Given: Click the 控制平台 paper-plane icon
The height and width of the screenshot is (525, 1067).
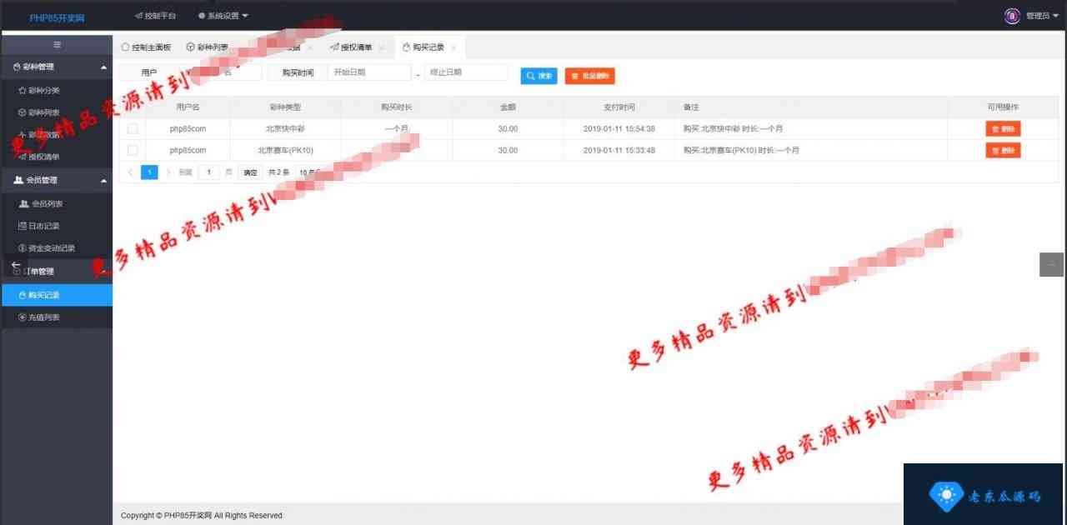Looking at the screenshot, I should (138, 15).
